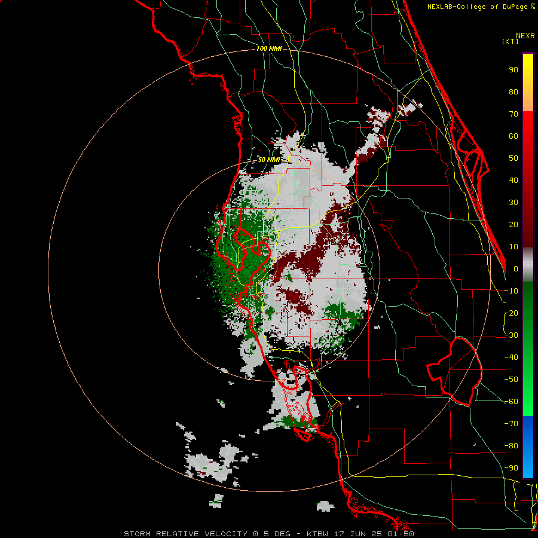Click the positive 90 scale label
This screenshot has height=538, width=538.
tap(513, 70)
